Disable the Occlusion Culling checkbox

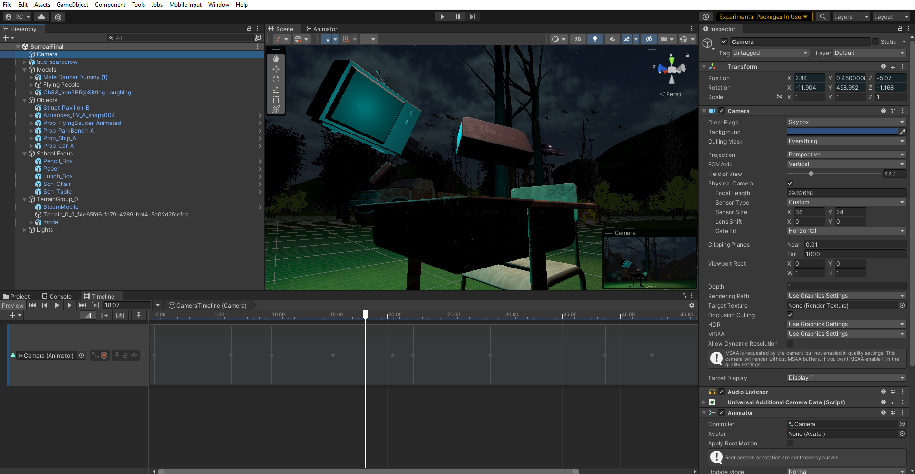[x=790, y=315]
